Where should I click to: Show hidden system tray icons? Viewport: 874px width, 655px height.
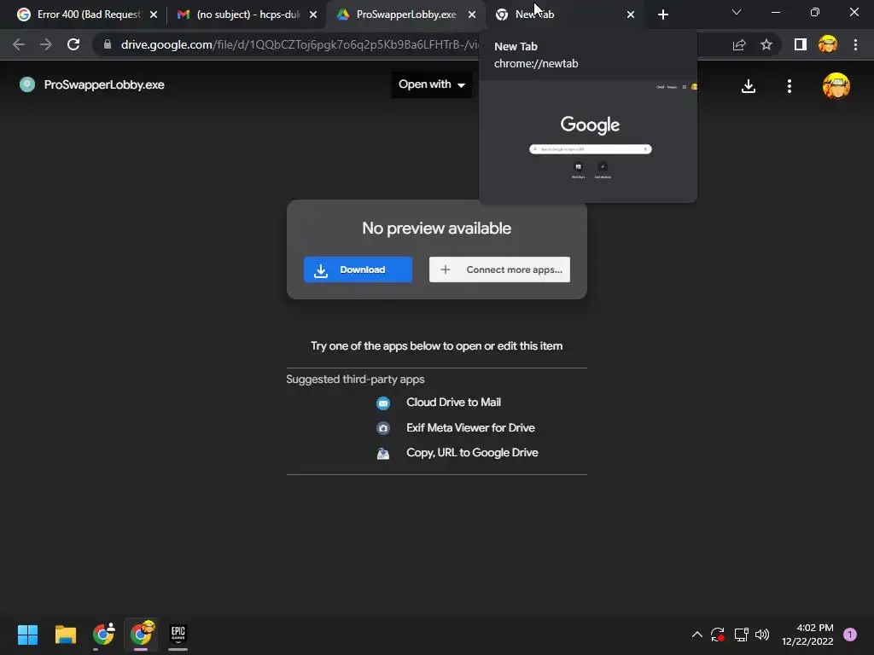tap(696, 635)
